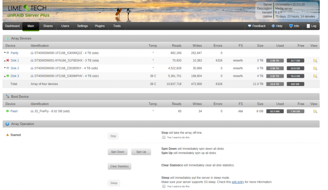Click the Disk 1 errors value 6326
The width and height of the screenshot is (328, 190).
coord(219,60)
